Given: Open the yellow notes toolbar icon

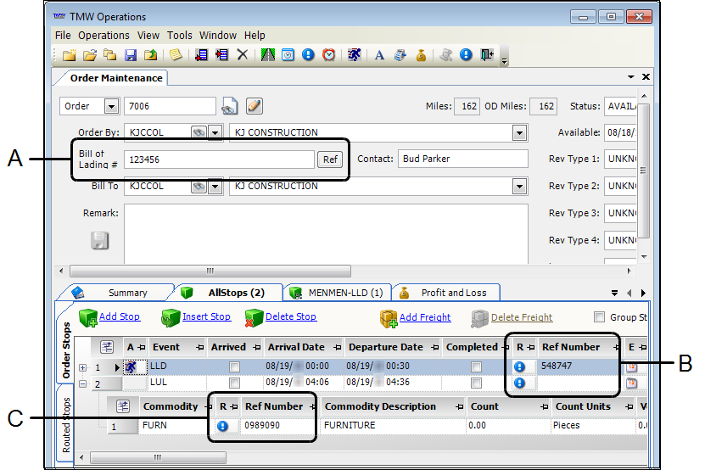Looking at the screenshot, I should (176, 55).
